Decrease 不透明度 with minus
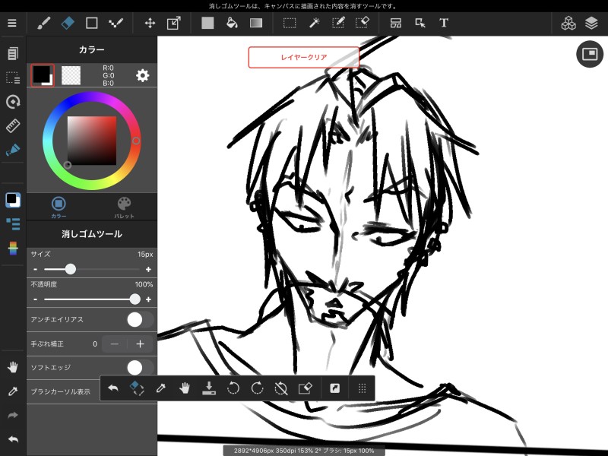Viewport: 608px width, 456px height. pyautogui.click(x=35, y=299)
